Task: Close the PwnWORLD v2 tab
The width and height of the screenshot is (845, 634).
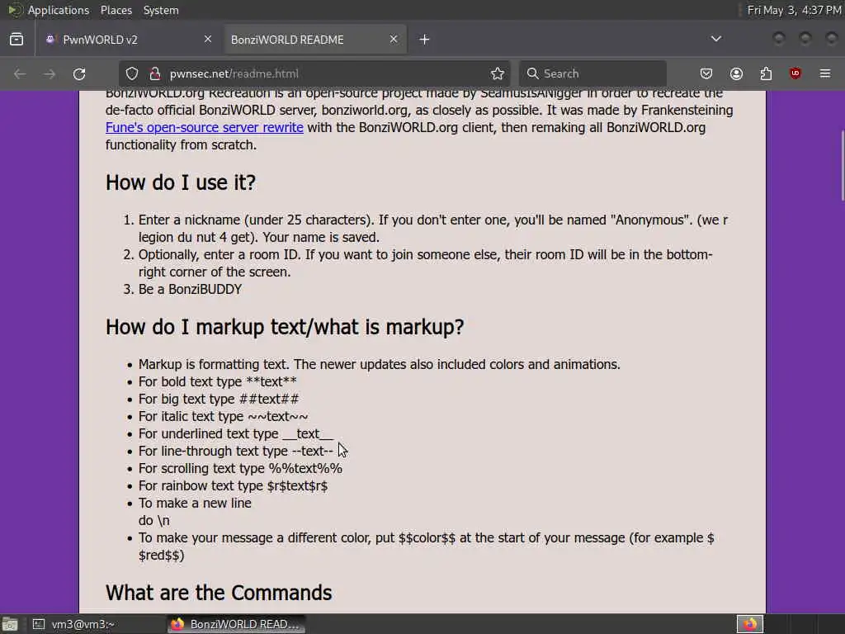Action: (x=207, y=39)
